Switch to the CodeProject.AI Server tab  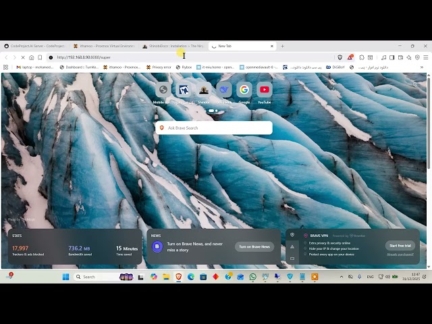(34, 46)
